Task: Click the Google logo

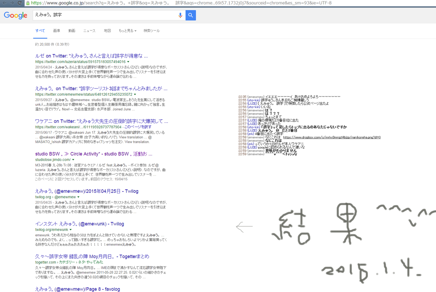Action: coord(16,15)
